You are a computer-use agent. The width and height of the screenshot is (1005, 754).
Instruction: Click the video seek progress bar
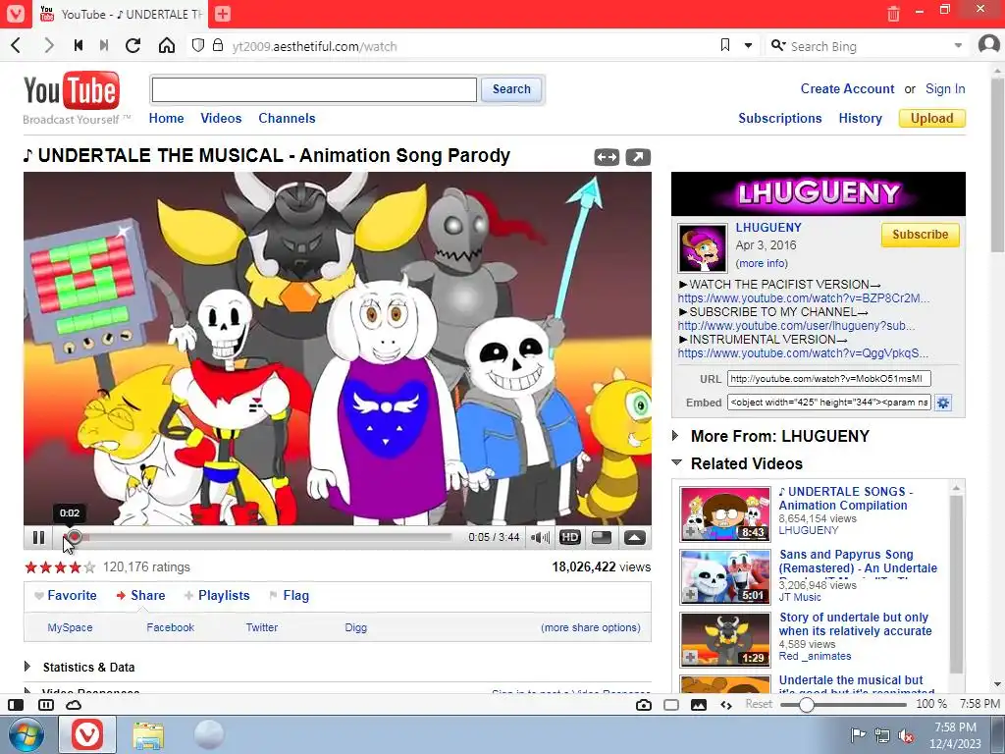click(x=256, y=537)
